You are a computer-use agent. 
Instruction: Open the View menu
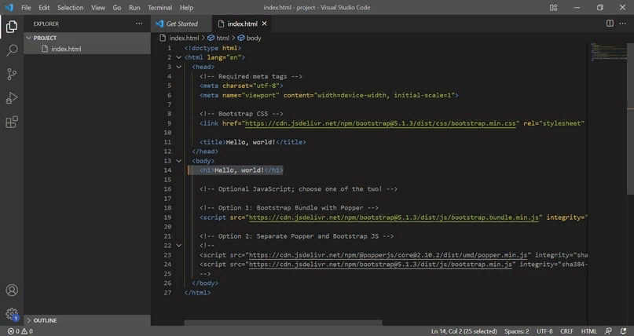98,7
